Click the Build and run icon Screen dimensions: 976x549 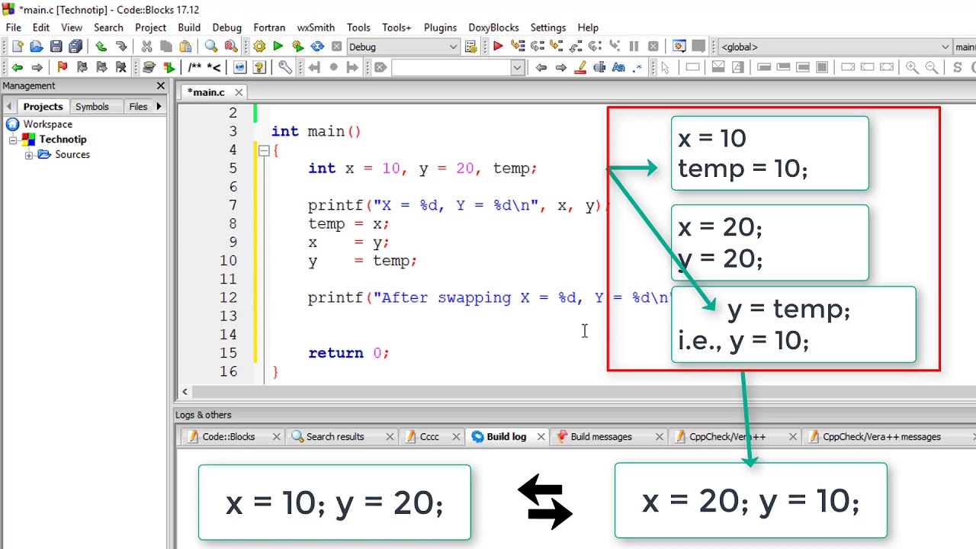coord(297,47)
